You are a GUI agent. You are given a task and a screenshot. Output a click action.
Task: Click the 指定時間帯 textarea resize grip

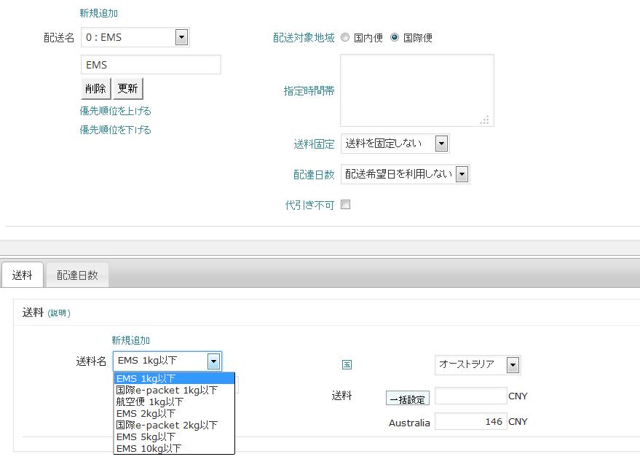coord(484,120)
